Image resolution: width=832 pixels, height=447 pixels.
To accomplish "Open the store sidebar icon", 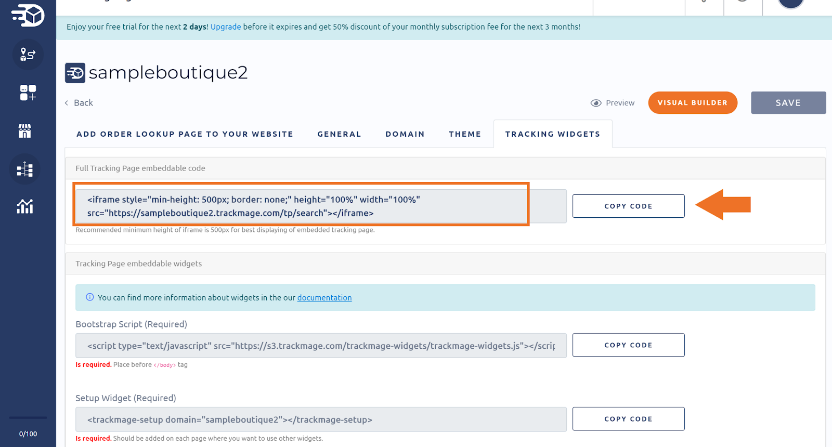I will point(25,130).
